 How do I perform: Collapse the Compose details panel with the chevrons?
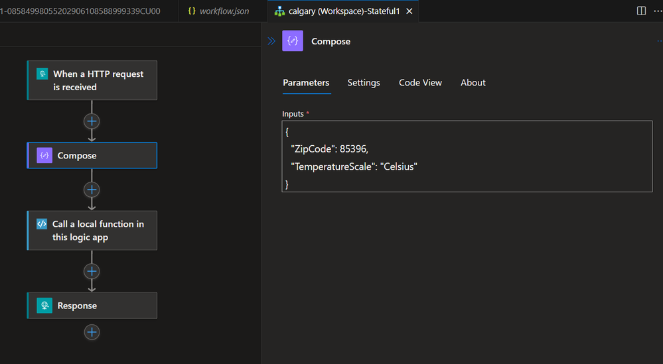point(271,41)
